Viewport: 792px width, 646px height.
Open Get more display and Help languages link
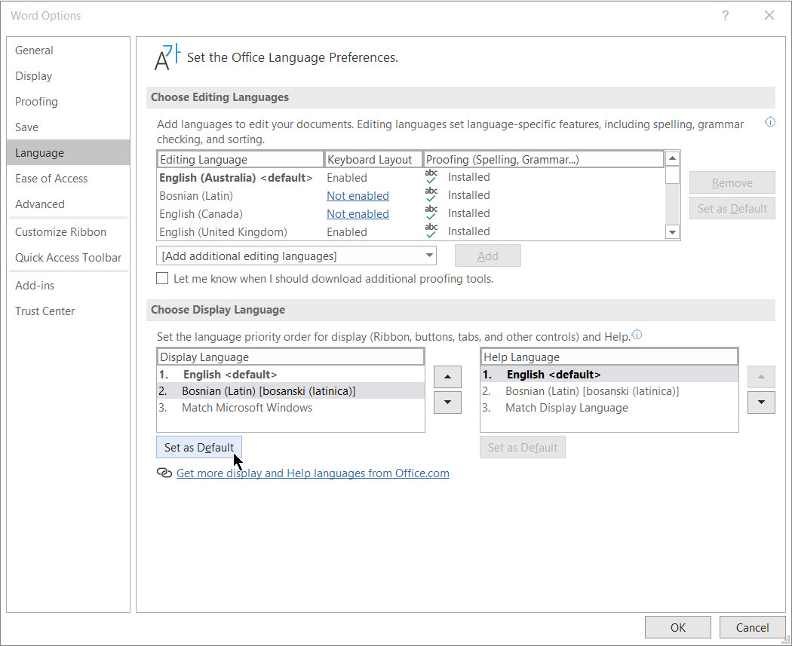tap(312, 473)
